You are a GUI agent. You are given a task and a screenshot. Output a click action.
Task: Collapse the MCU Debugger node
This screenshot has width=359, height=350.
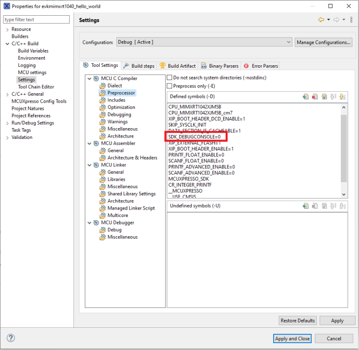90,223
